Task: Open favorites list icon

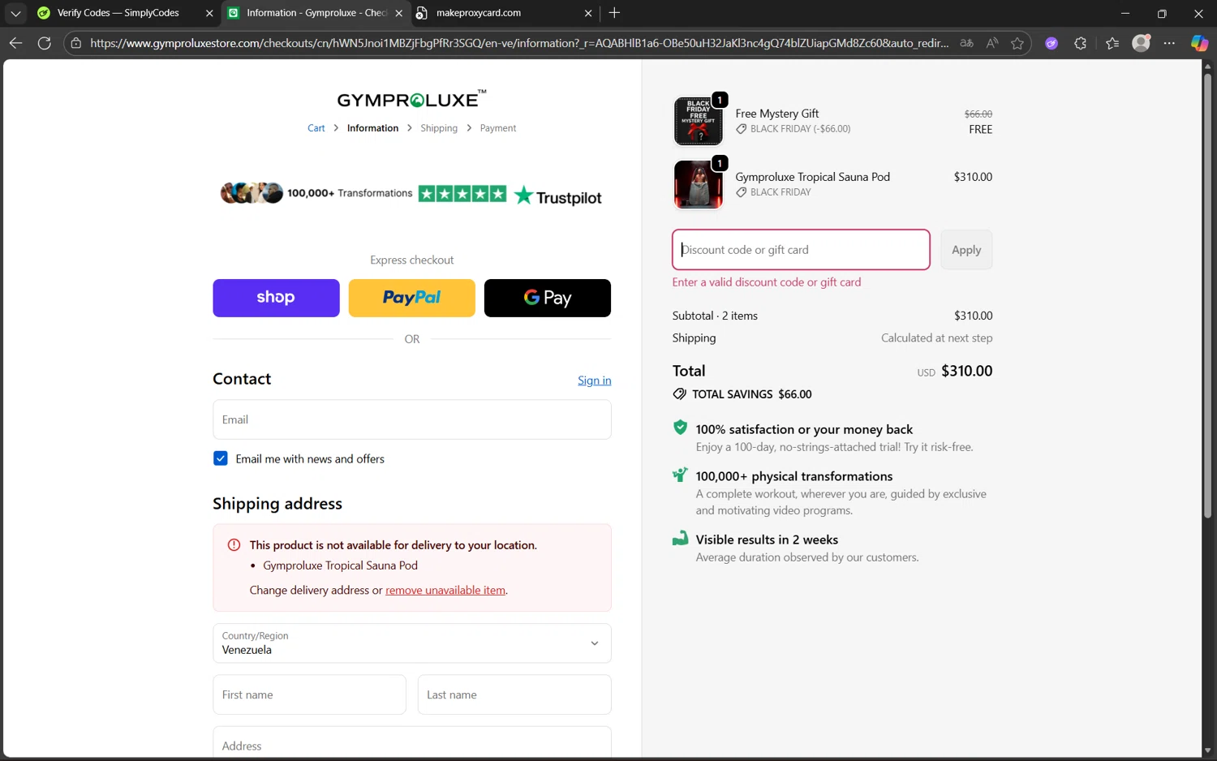Action: pyautogui.click(x=1112, y=43)
